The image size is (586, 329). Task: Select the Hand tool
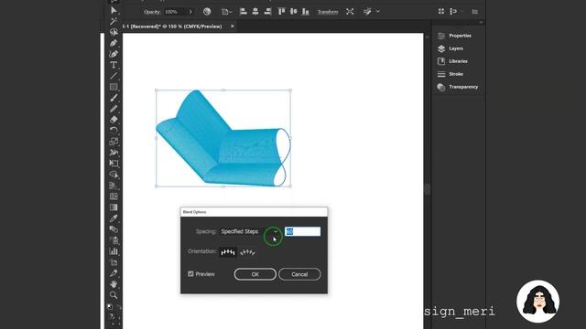click(114, 284)
